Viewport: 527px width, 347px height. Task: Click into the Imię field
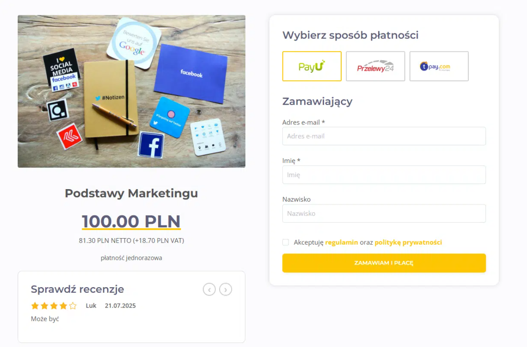point(384,175)
